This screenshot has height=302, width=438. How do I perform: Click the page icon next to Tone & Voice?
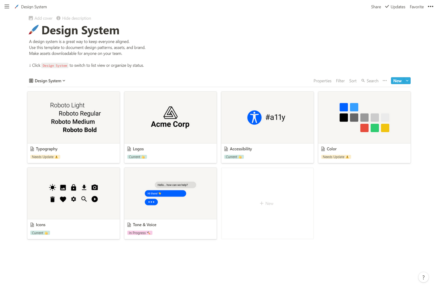[x=129, y=225]
